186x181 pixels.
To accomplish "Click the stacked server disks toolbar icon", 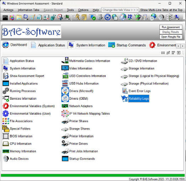I will pyautogui.click(x=169, y=17).
